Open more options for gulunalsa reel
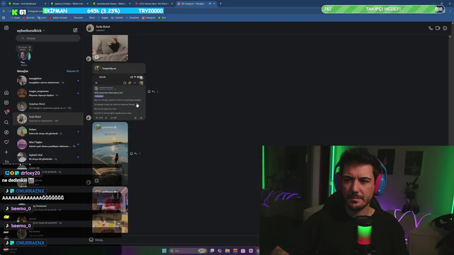This screenshot has width=454, height=255. pyautogui.click(x=140, y=154)
